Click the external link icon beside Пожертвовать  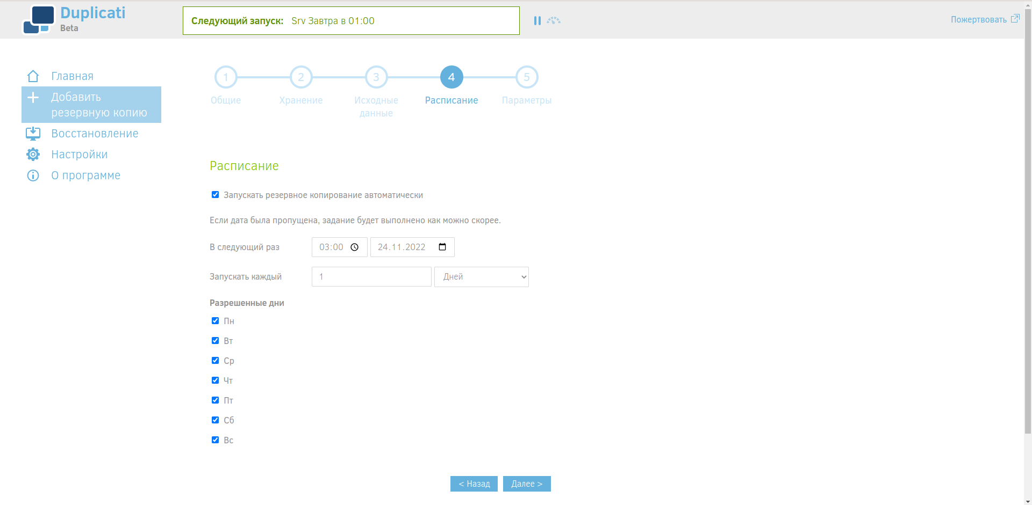click(x=1015, y=19)
